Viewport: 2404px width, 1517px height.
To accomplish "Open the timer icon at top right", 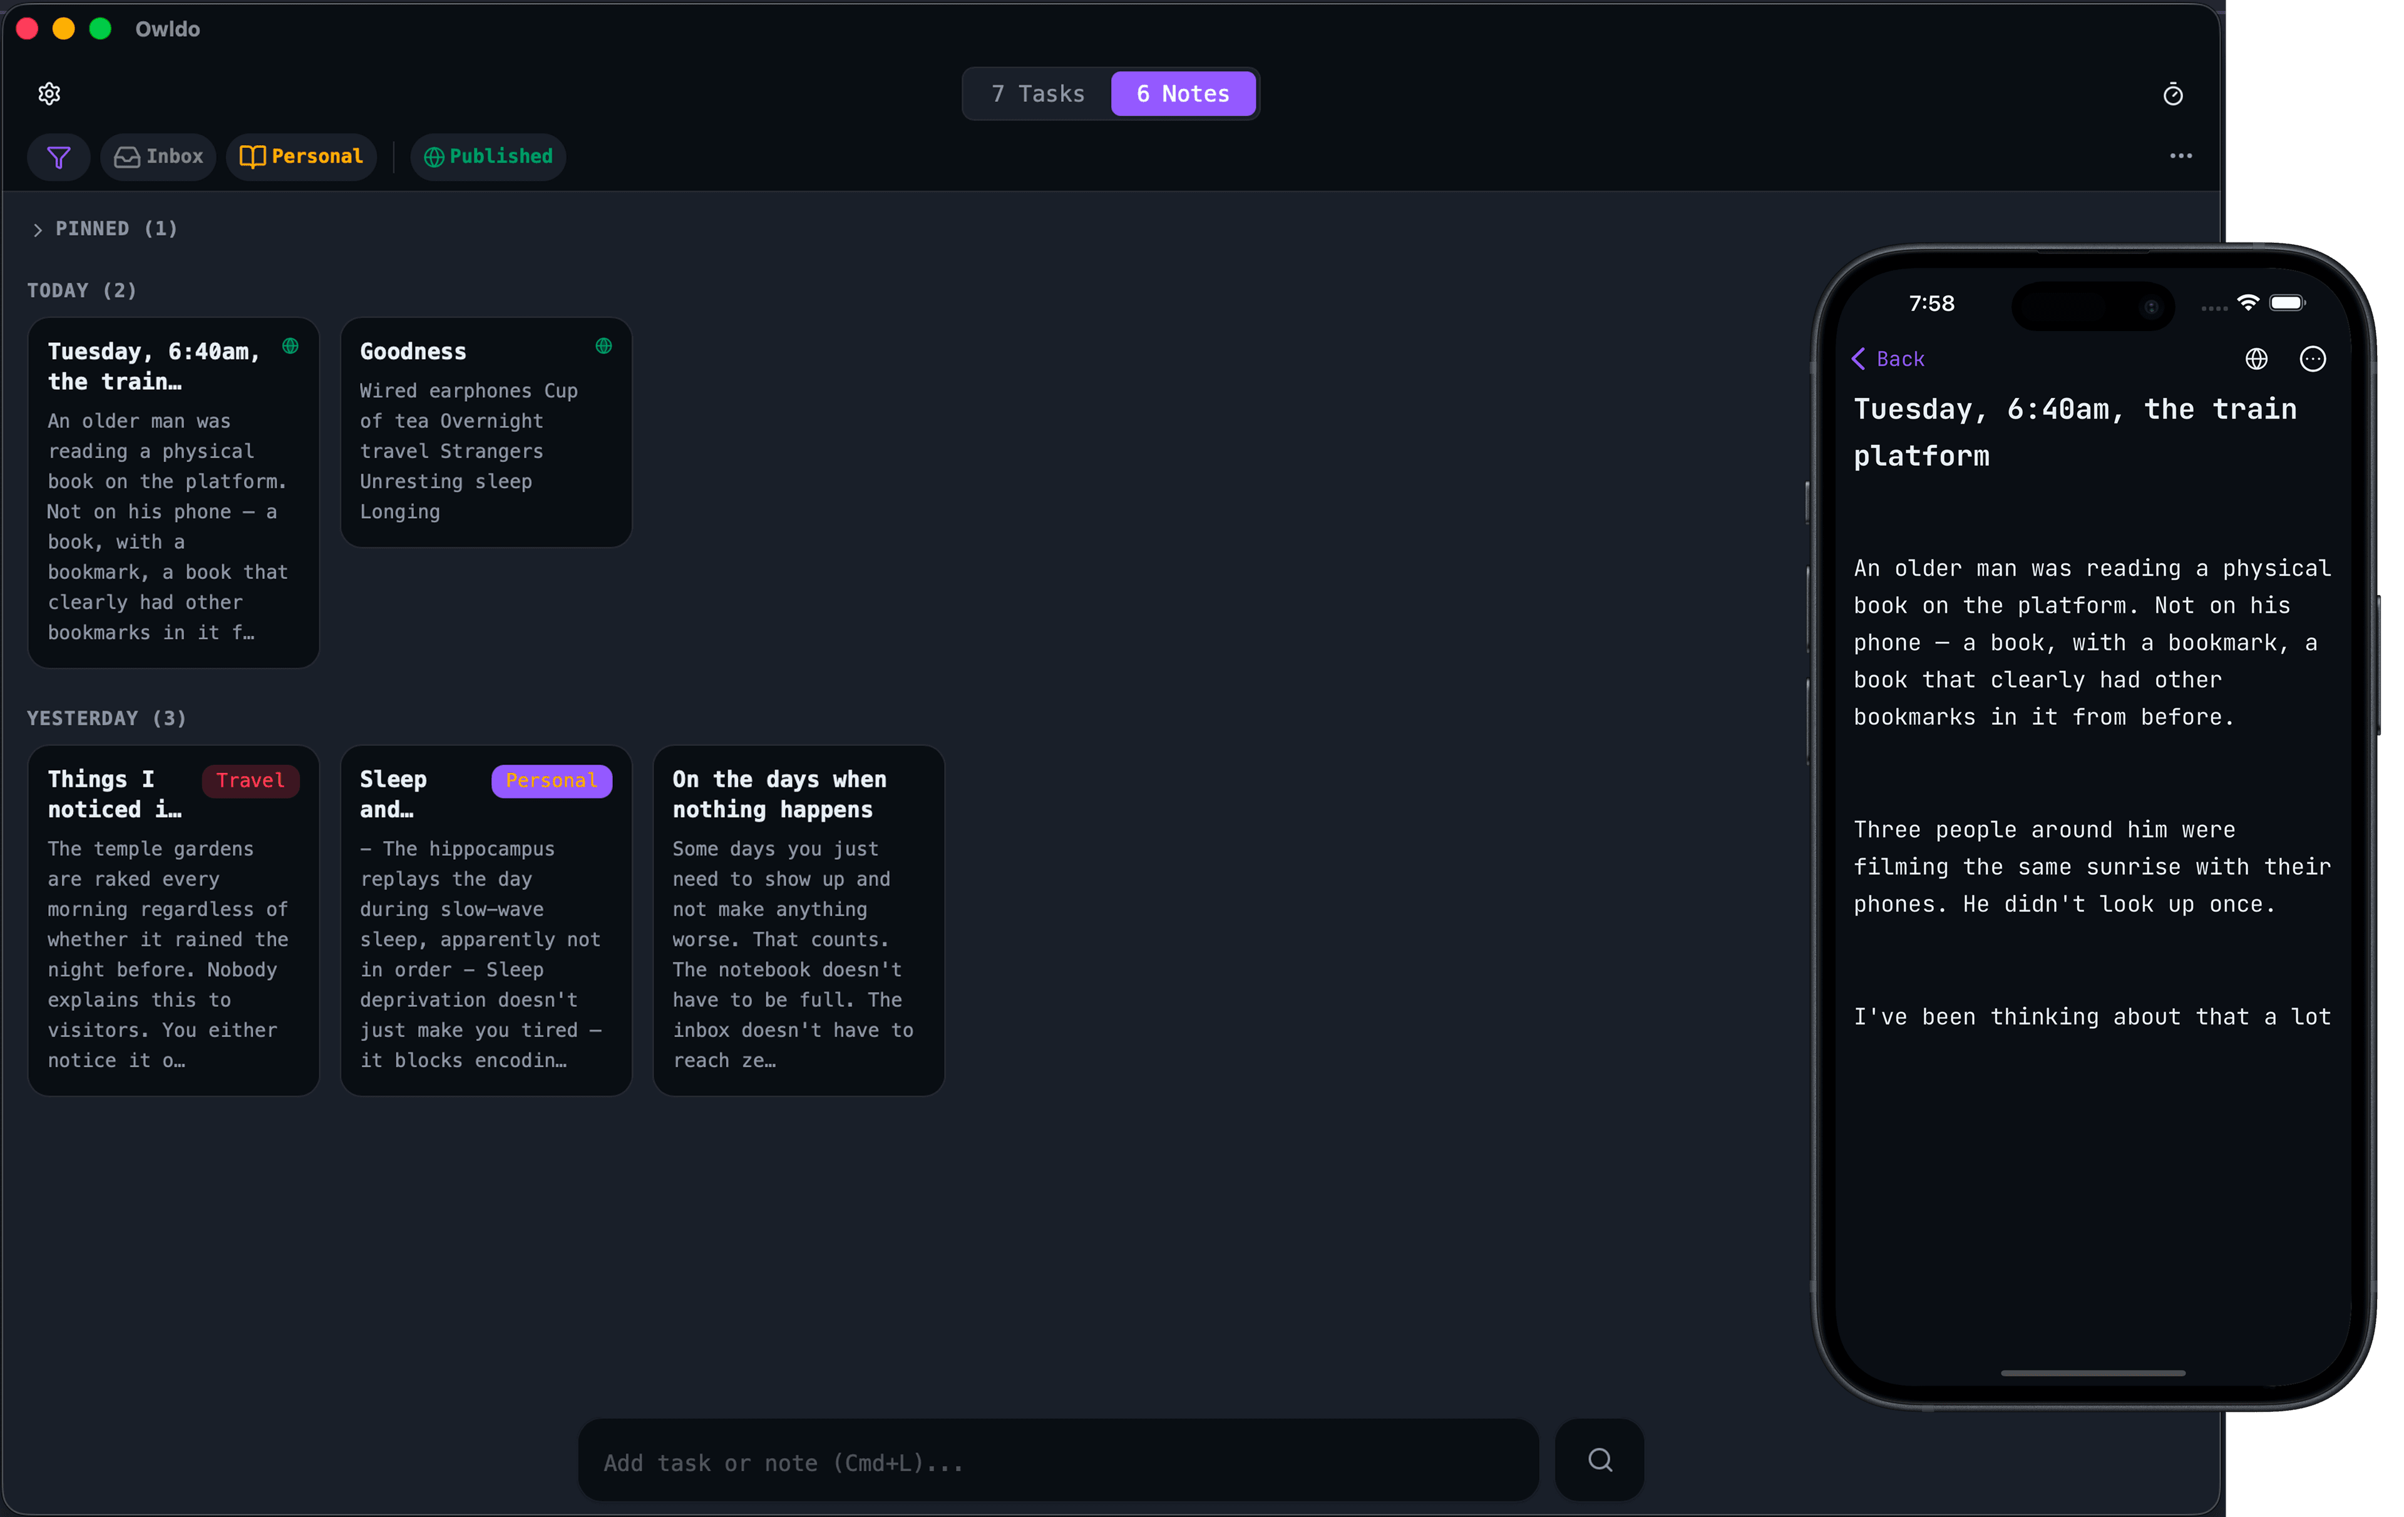I will (x=2172, y=94).
